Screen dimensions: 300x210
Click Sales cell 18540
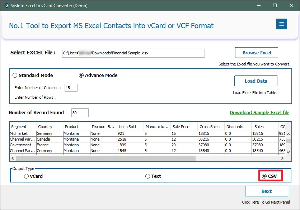point(265,151)
